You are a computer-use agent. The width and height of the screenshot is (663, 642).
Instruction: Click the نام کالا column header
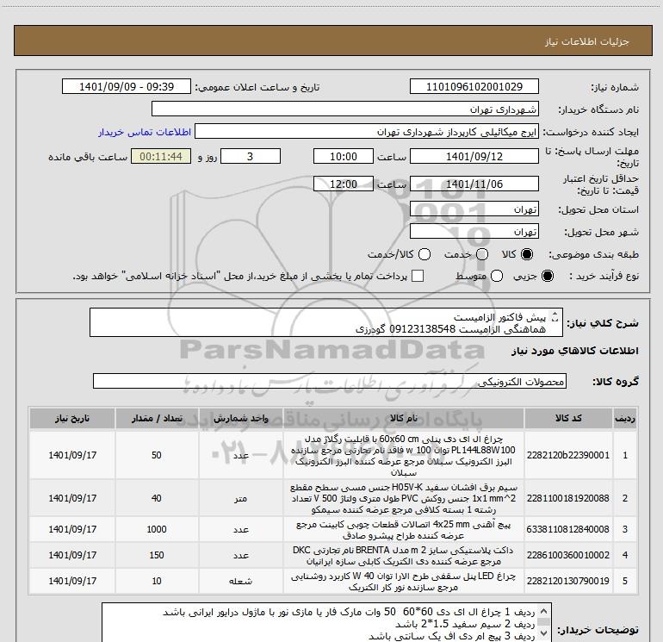(404, 418)
